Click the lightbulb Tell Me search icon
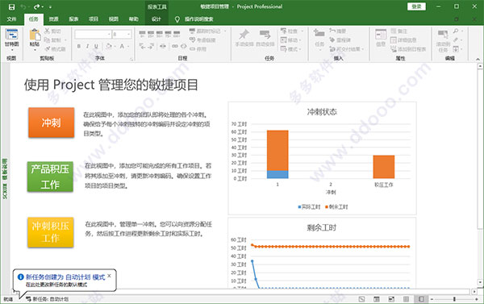Image resolution: width=484 pixels, height=304 pixels. click(177, 19)
